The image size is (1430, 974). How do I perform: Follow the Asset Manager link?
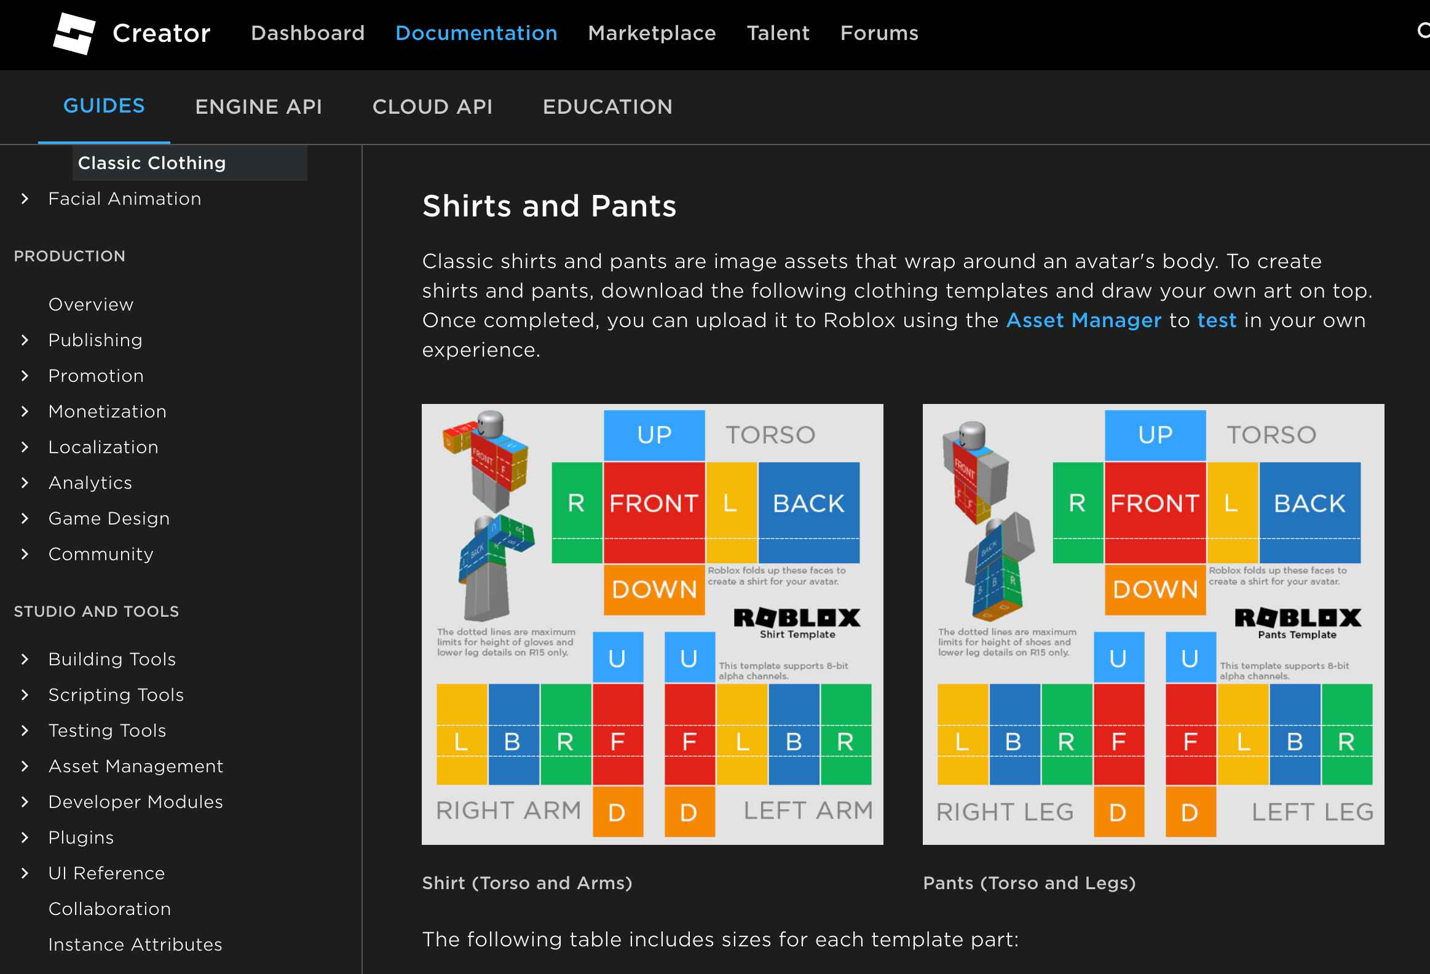[x=1084, y=320]
